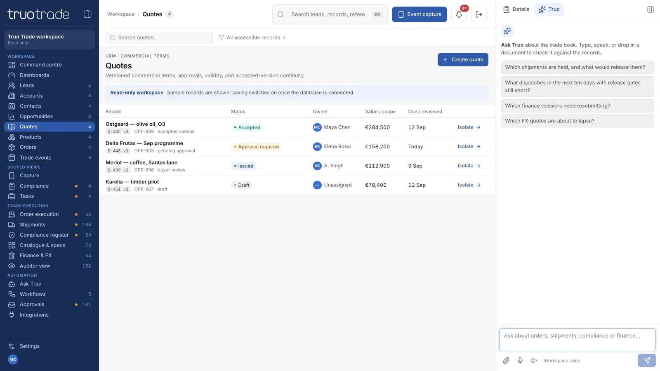
Task: Click the sign-out icon in the header
Action: point(479,14)
